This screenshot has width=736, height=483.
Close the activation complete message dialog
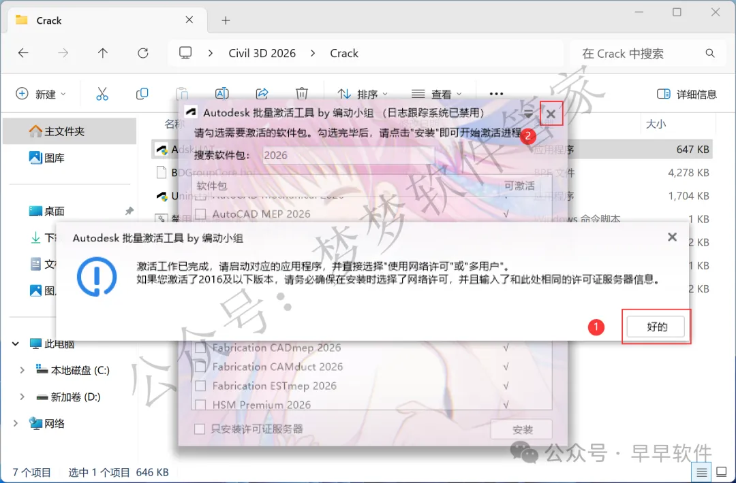point(672,237)
